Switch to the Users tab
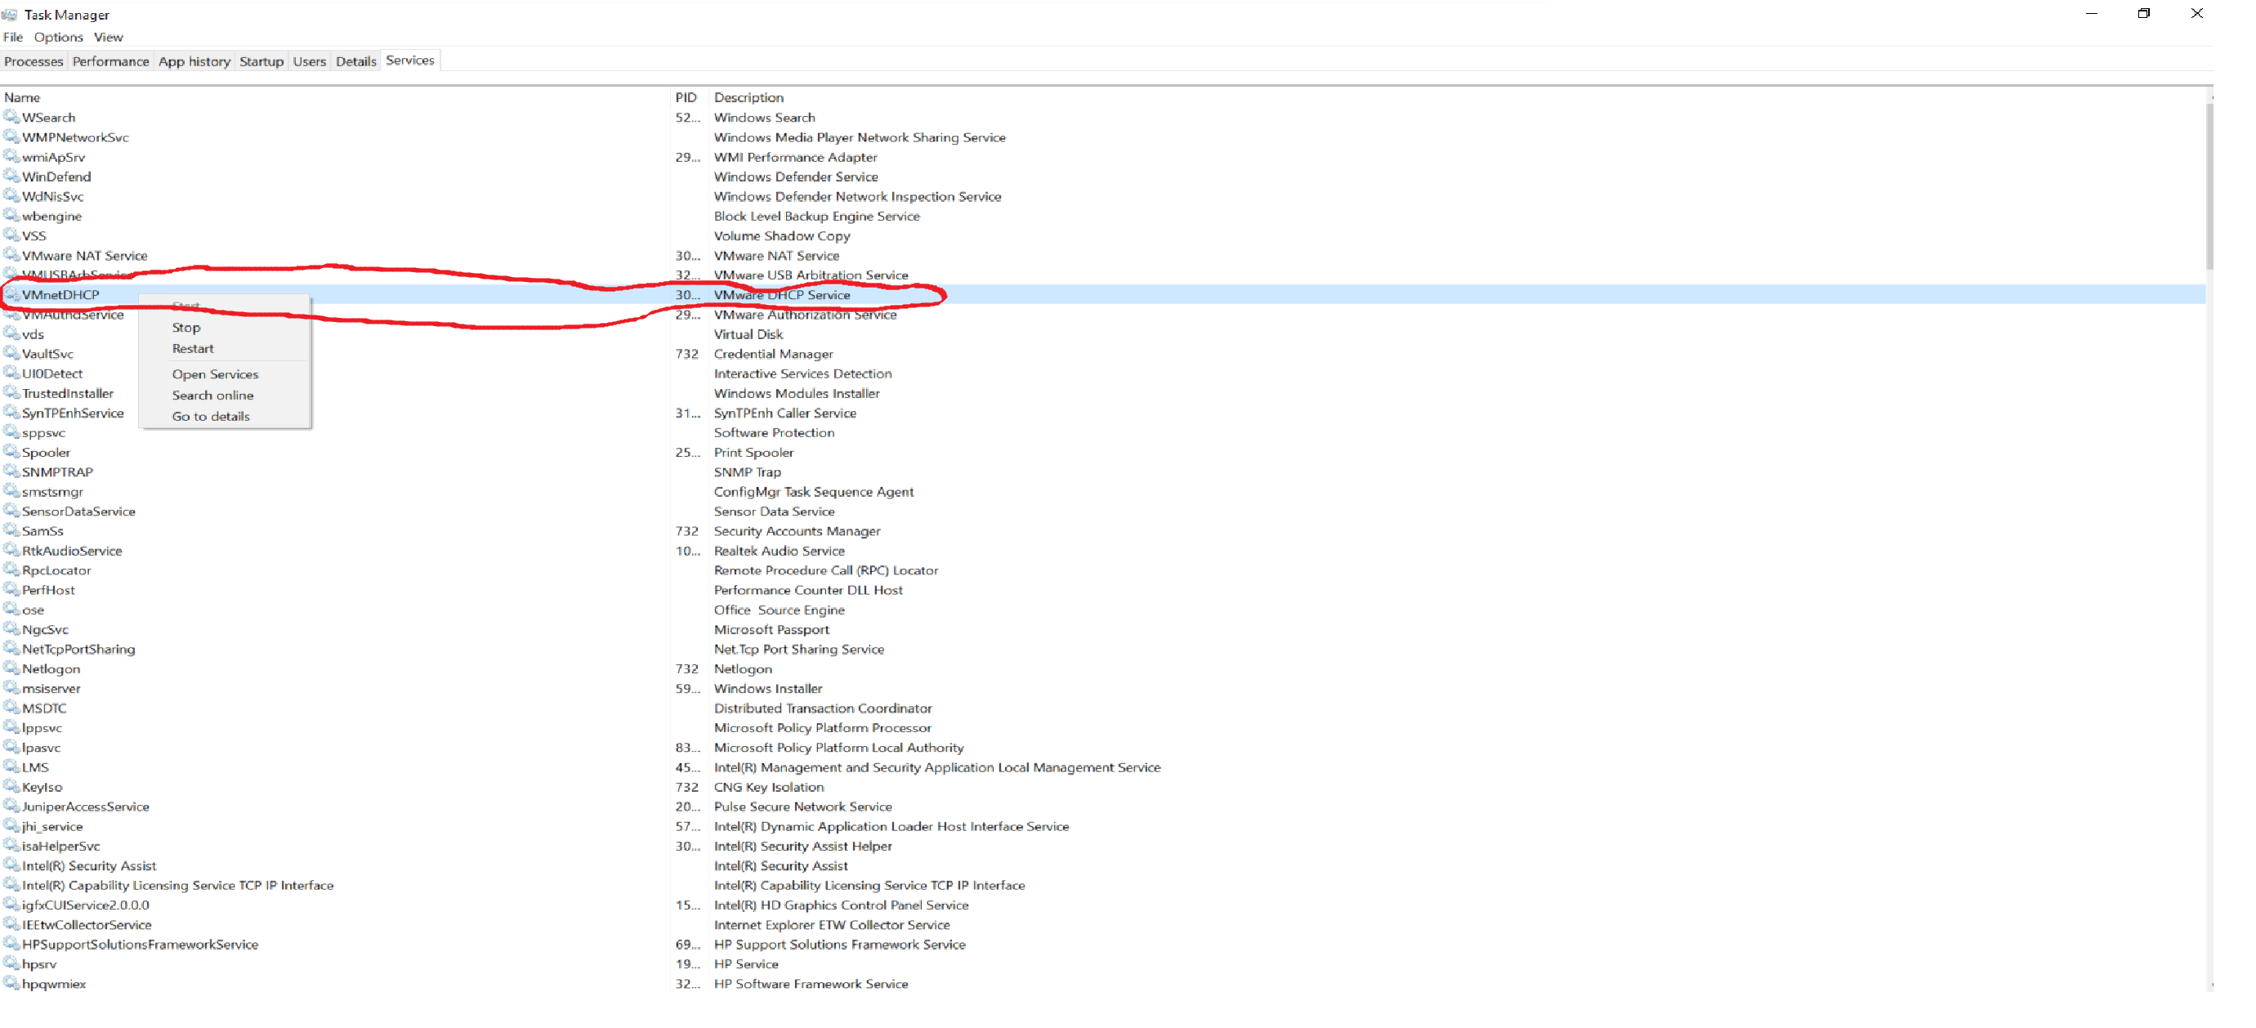This screenshot has height=1028, width=2256. pos(309,61)
